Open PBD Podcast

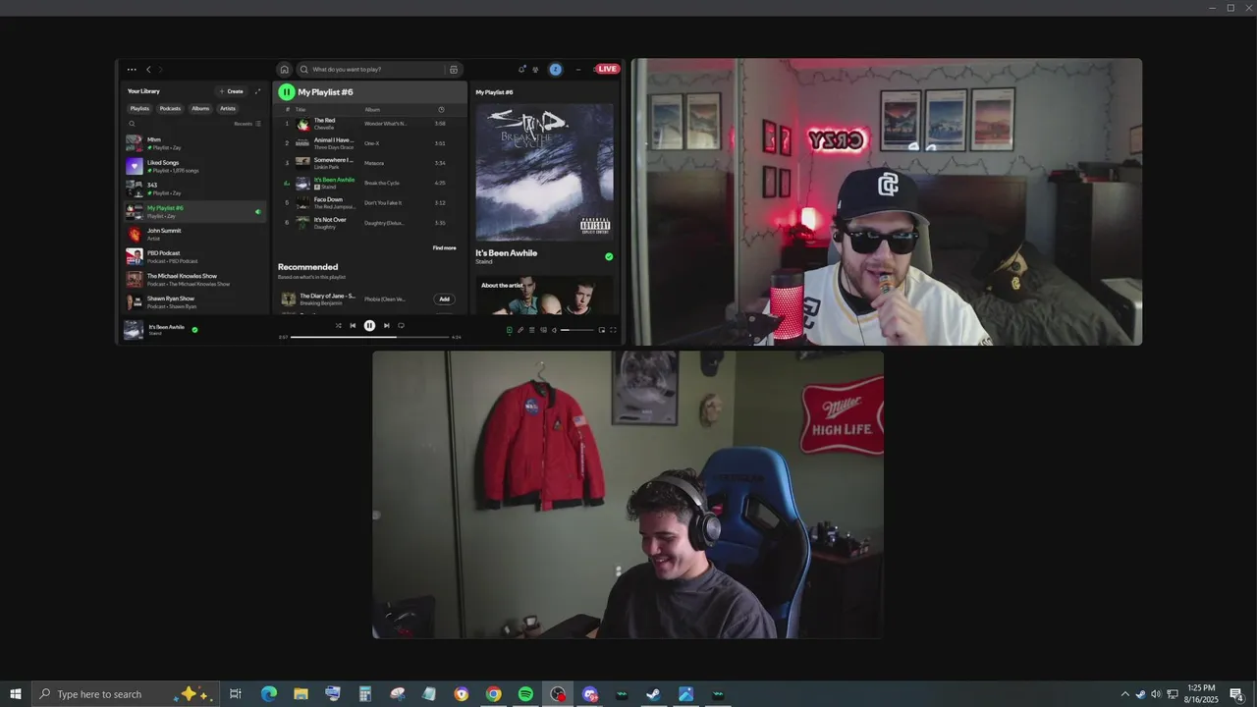click(x=195, y=256)
